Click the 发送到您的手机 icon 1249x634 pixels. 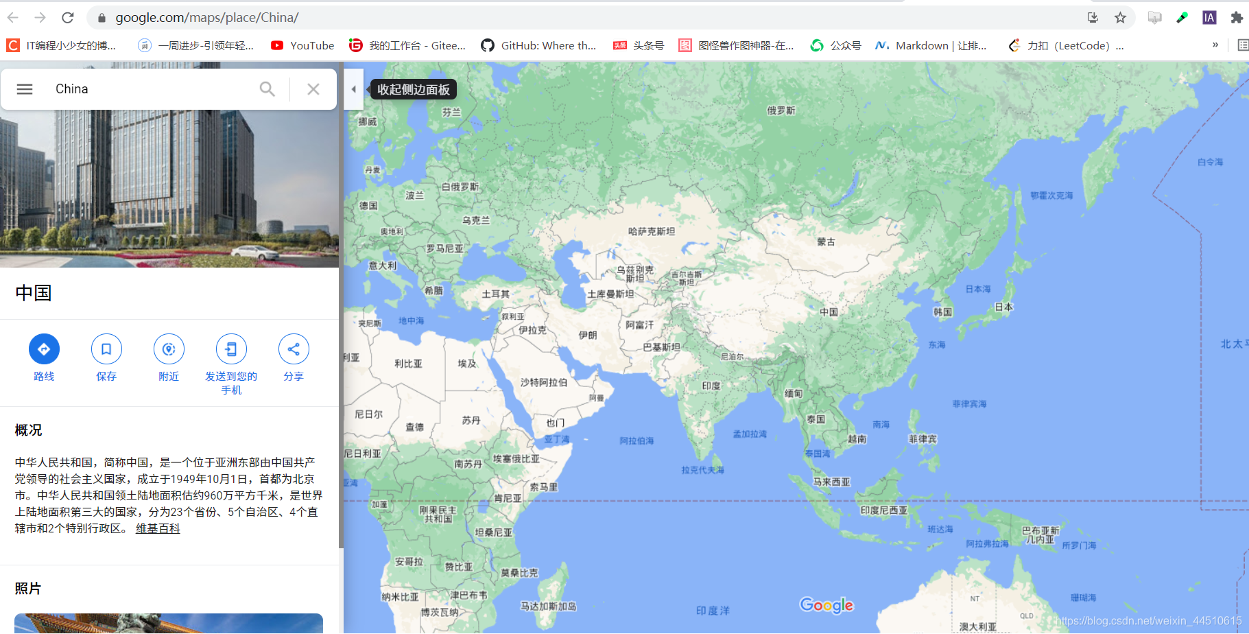[x=231, y=349]
